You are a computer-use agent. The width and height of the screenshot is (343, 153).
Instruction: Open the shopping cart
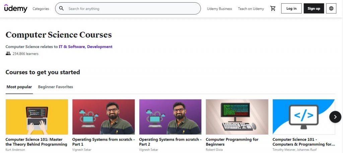point(273,9)
